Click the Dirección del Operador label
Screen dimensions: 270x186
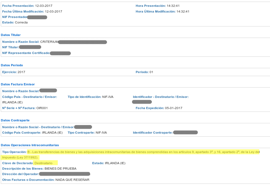[21, 174]
